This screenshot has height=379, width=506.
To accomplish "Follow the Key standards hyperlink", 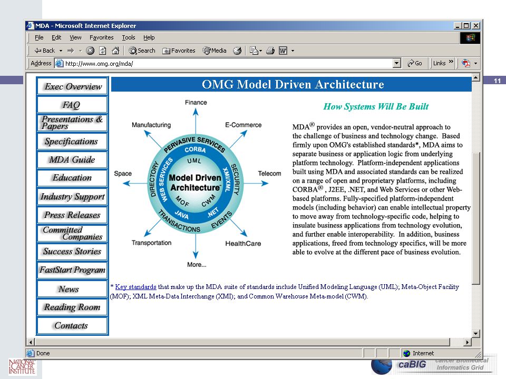I will pos(135,287).
